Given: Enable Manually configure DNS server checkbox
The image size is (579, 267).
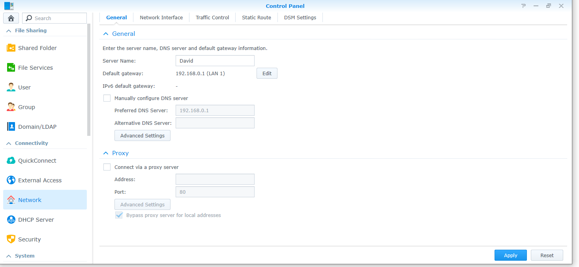Looking at the screenshot, I should point(107,98).
